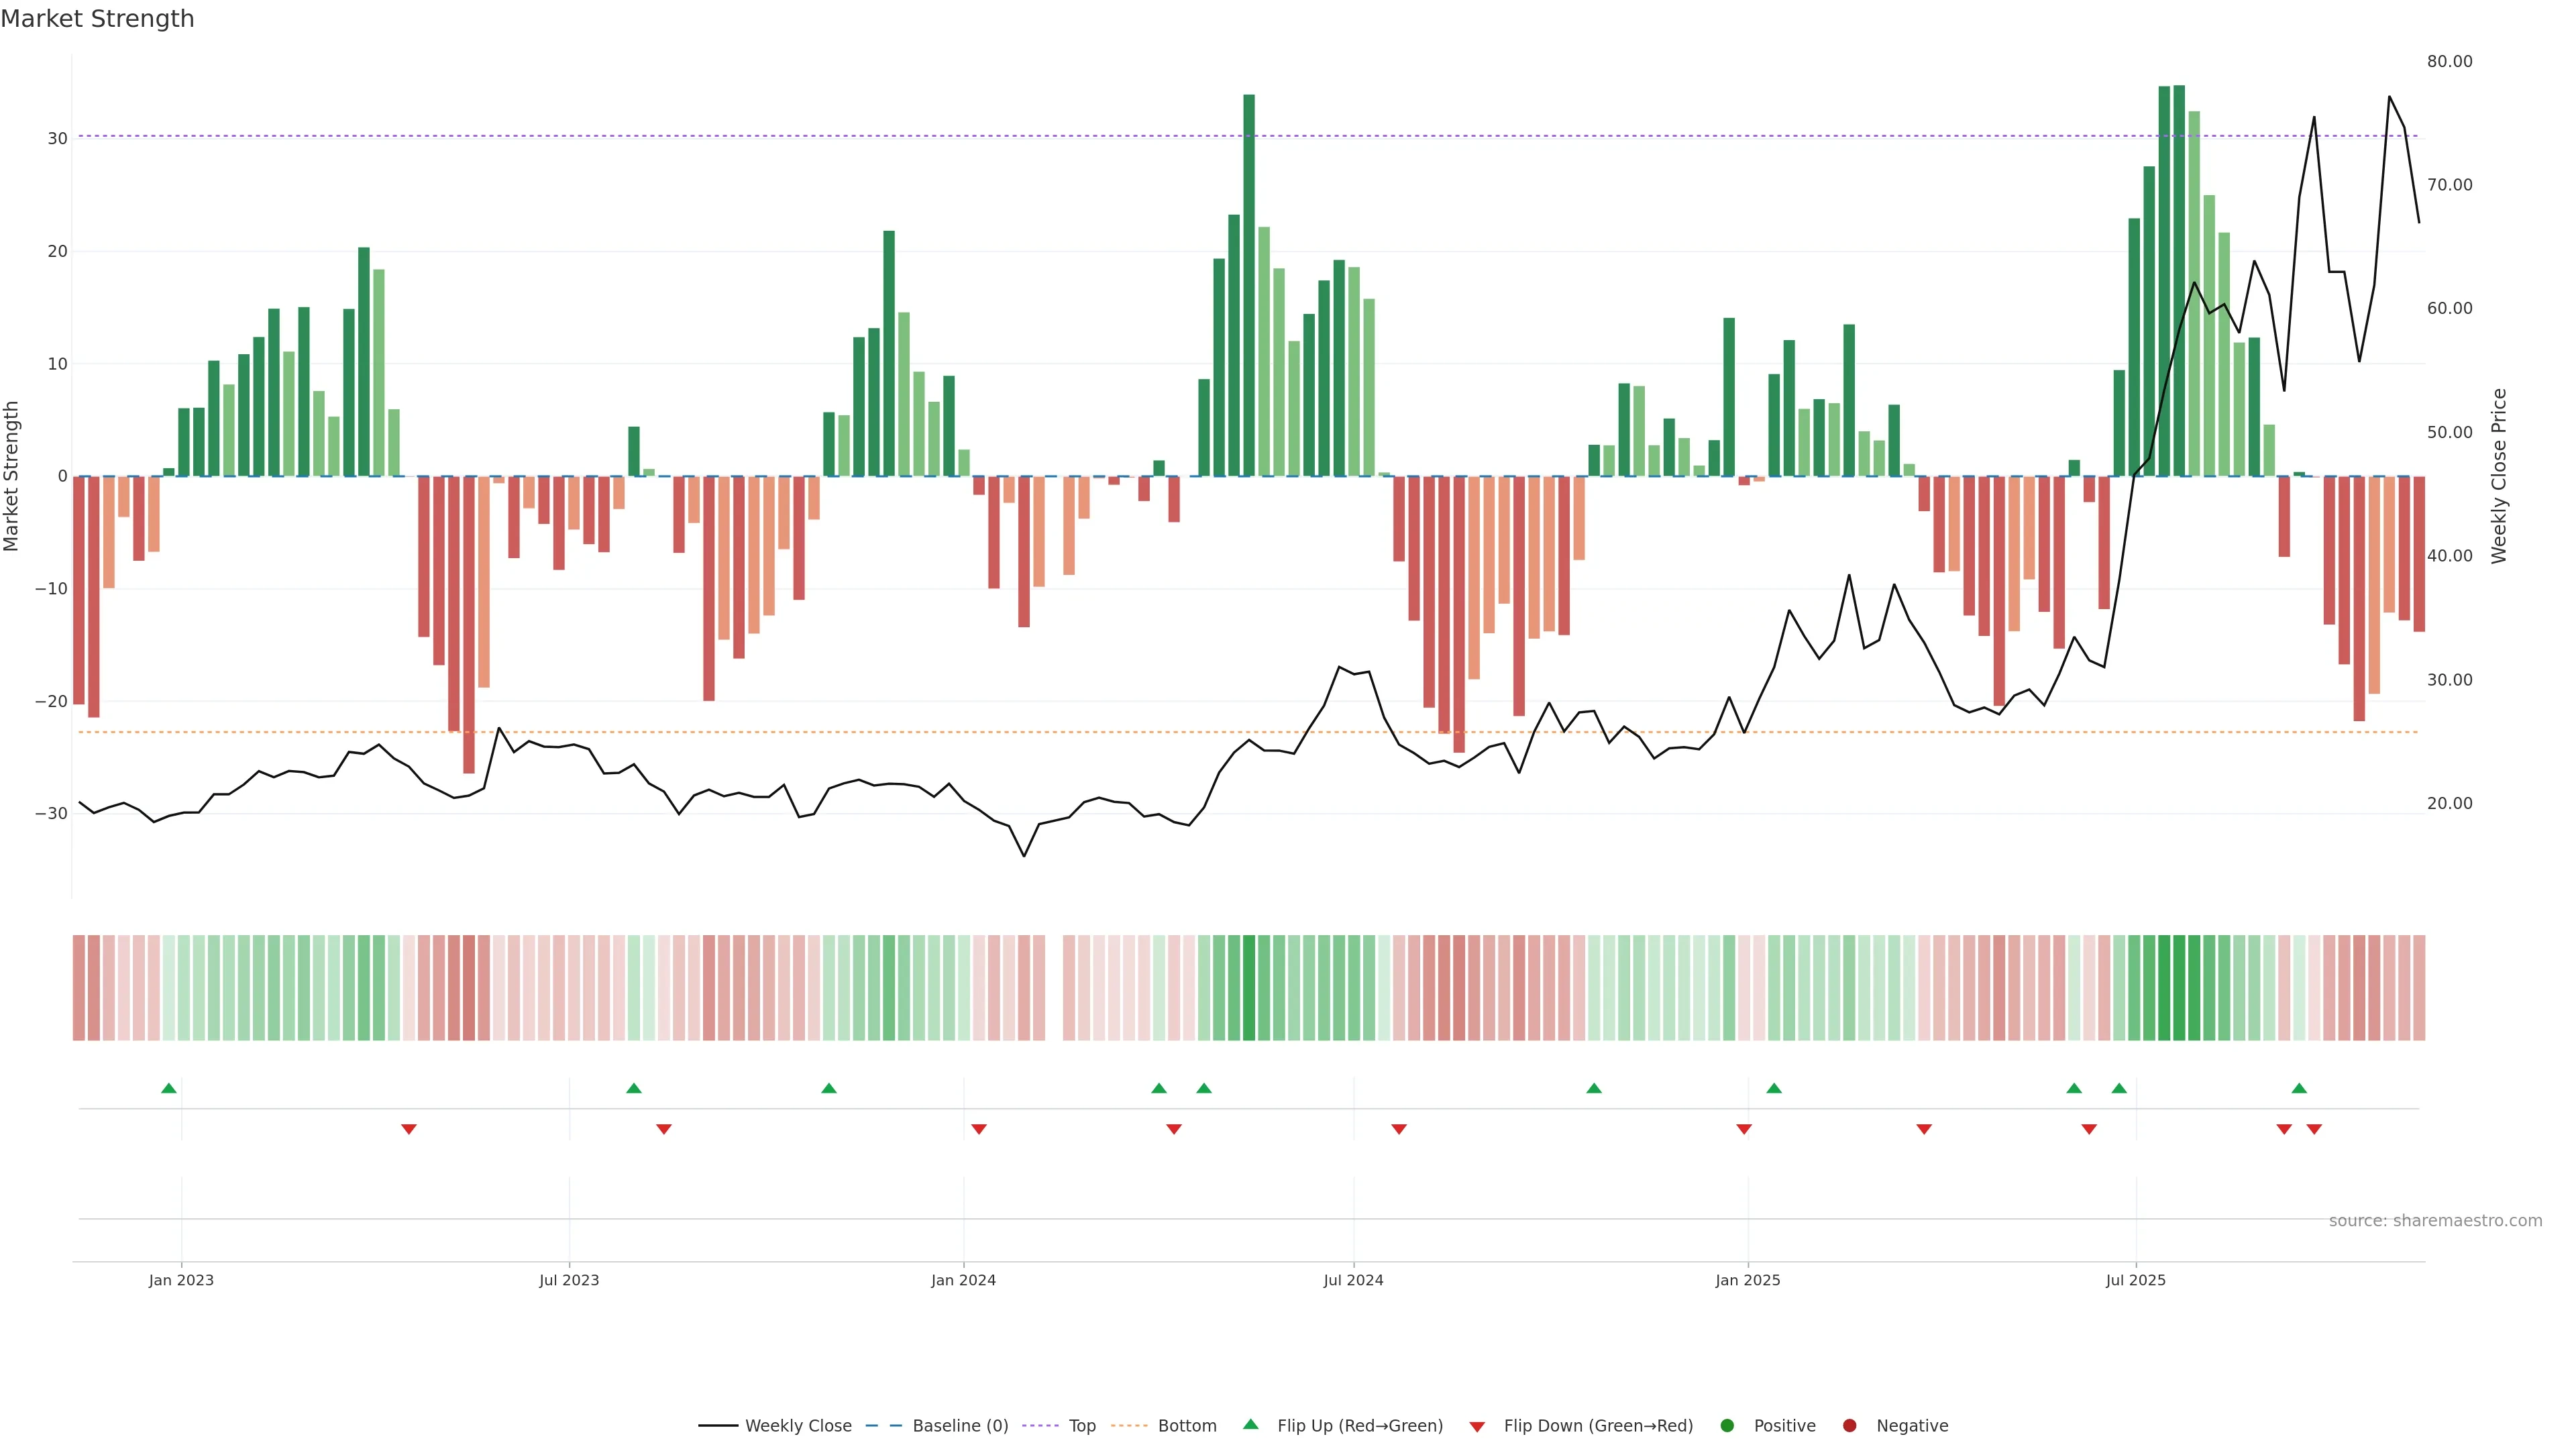Click the Negative red circle legend icon

click(x=1849, y=1425)
